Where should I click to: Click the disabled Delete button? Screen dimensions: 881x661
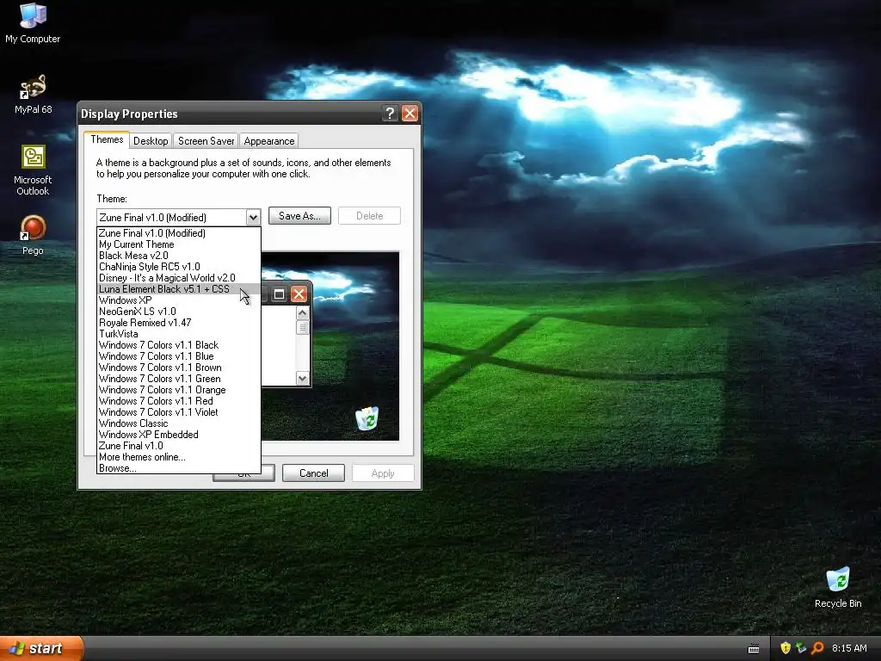[369, 216]
